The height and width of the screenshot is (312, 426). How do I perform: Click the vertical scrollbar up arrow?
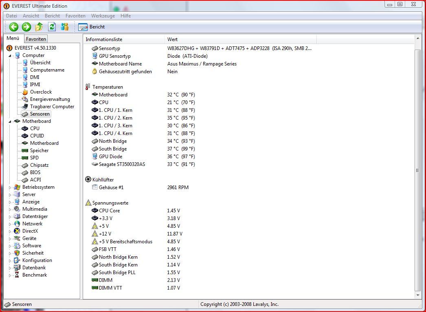pos(418,39)
